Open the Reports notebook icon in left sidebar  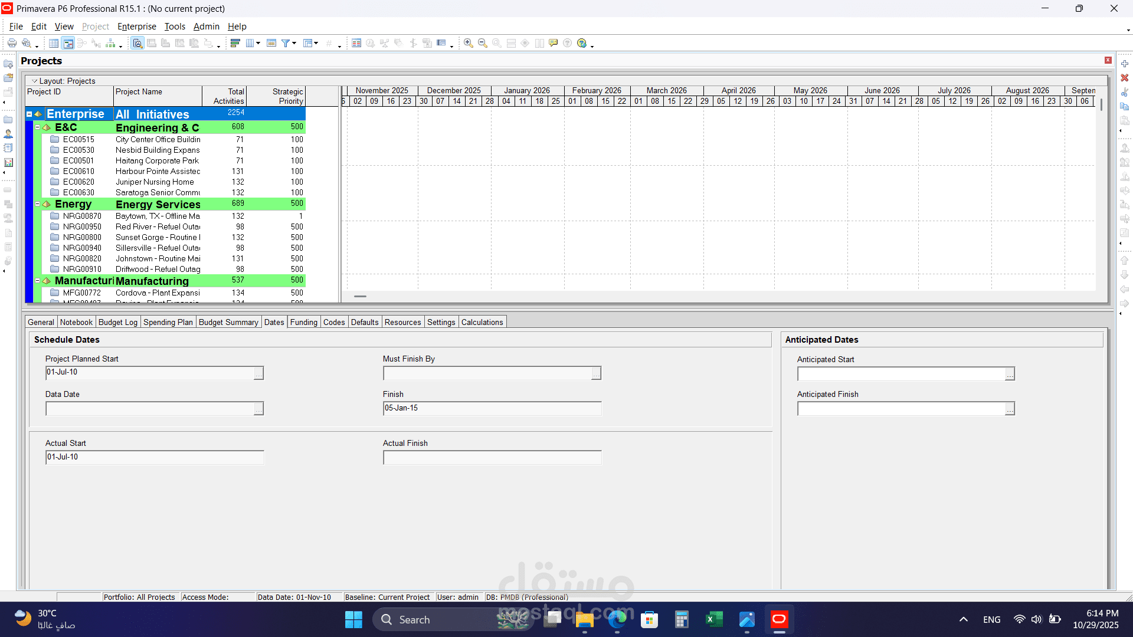pyautogui.click(x=8, y=148)
